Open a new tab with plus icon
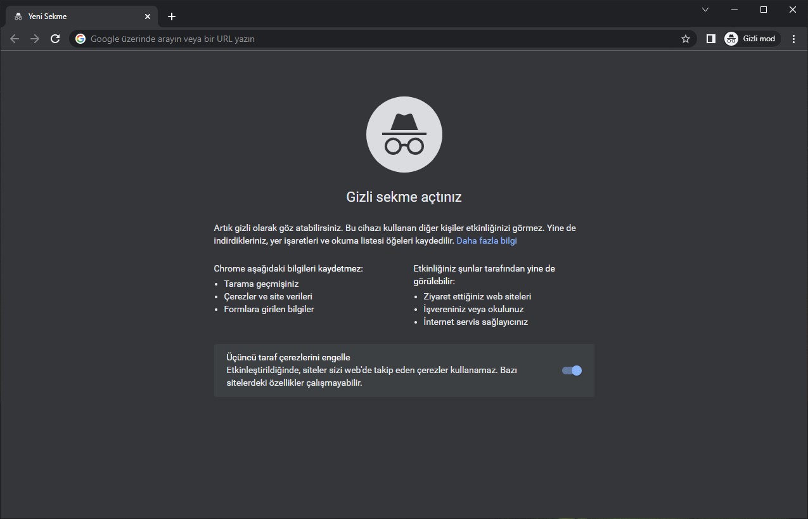Screen dimensions: 808x519 pyautogui.click(x=171, y=16)
